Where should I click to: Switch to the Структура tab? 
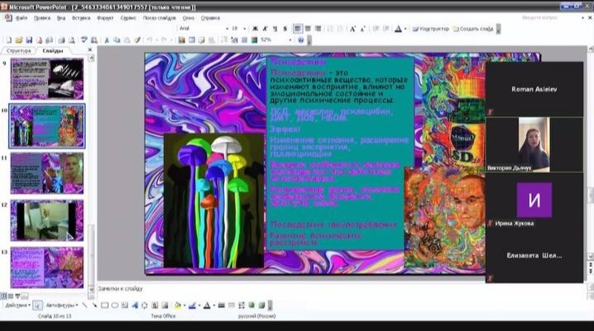18,51
